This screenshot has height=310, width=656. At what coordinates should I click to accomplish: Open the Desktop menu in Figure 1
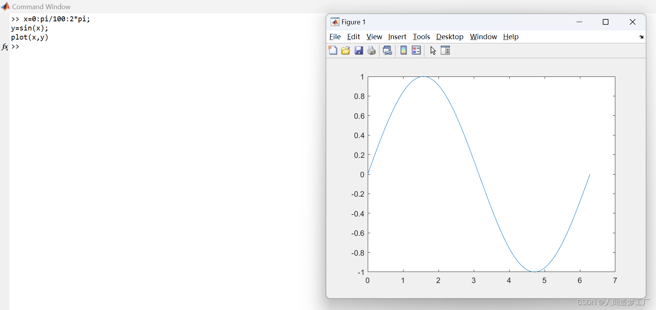(x=450, y=37)
